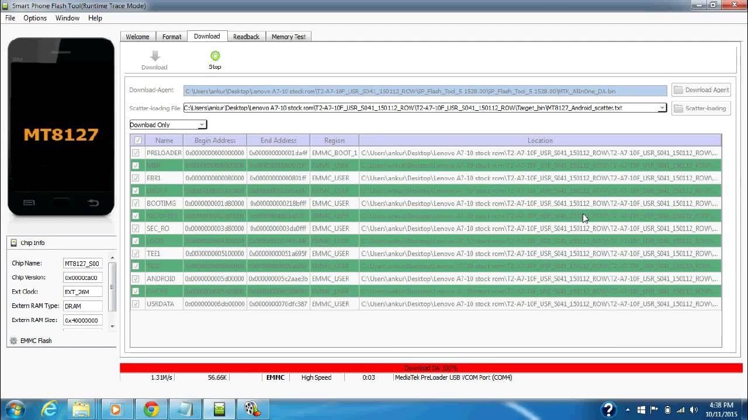Click the Chip Version value field

point(82,278)
